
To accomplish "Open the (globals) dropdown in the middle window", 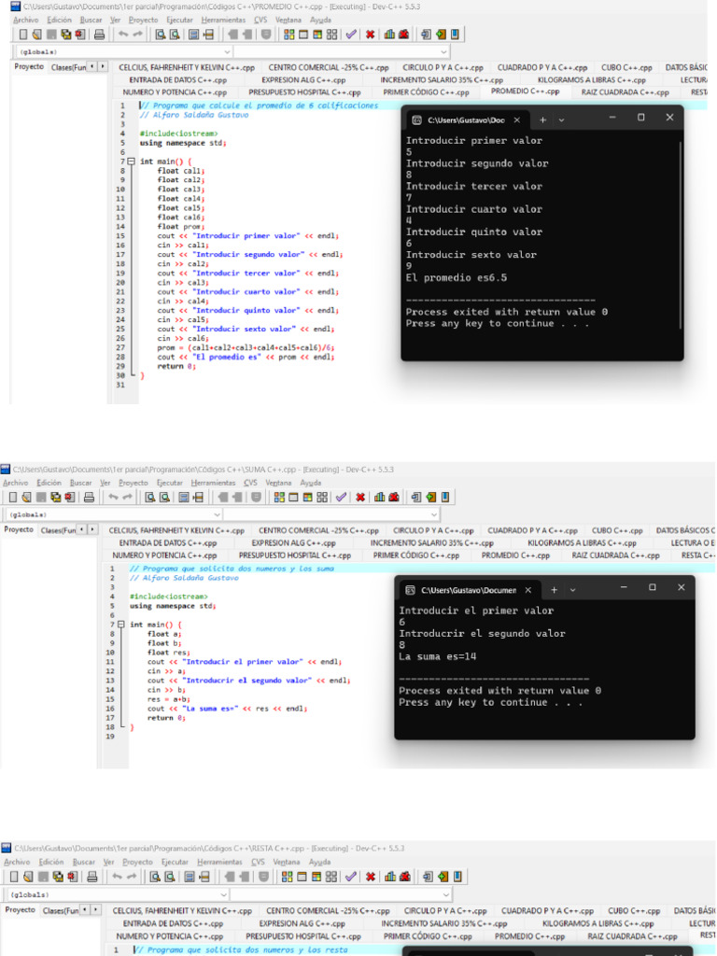I will 215,514.
